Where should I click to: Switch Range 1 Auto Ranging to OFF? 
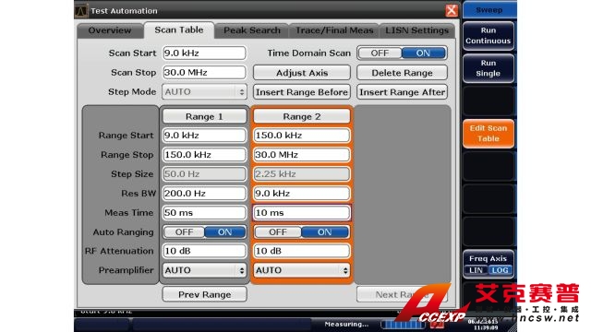[x=185, y=232]
